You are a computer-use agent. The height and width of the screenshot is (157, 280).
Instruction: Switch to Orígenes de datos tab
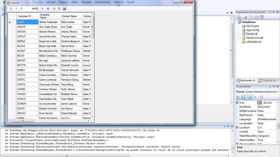point(269,81)
